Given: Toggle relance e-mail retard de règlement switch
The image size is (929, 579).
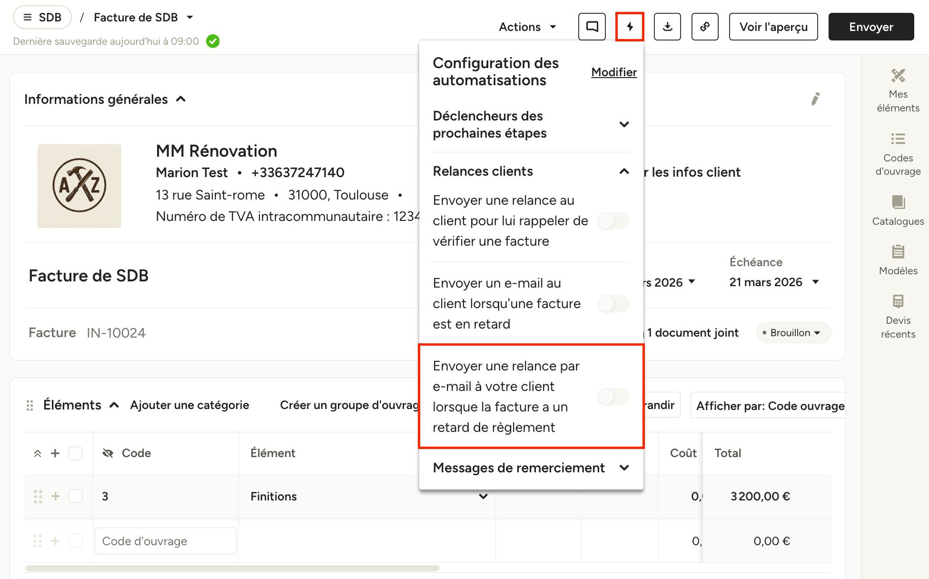Looking at the screenshot, I should (x=613, y=397).
